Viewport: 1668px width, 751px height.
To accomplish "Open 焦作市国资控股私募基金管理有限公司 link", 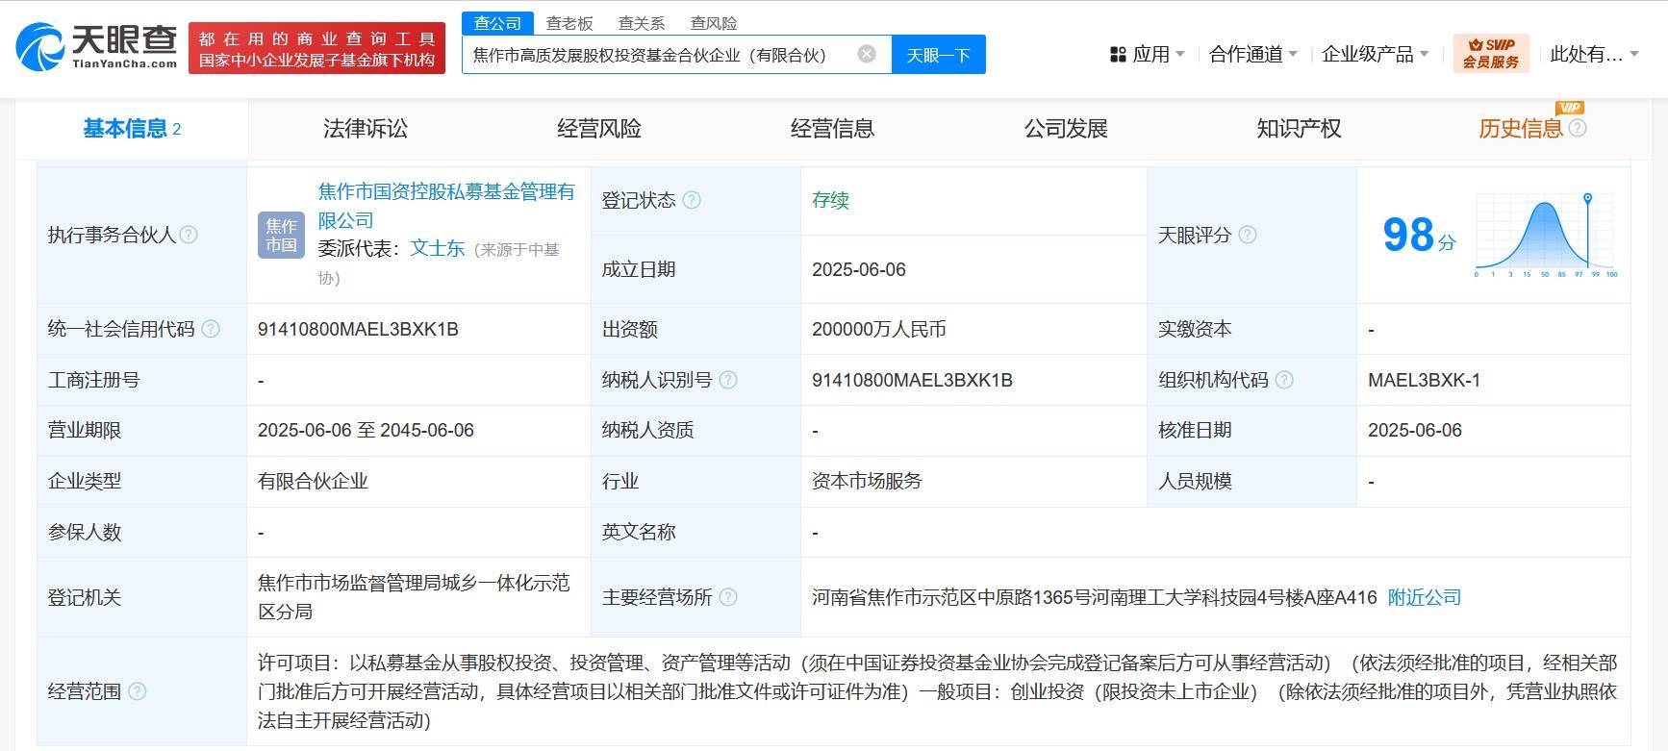I will [x=446, y=206].
